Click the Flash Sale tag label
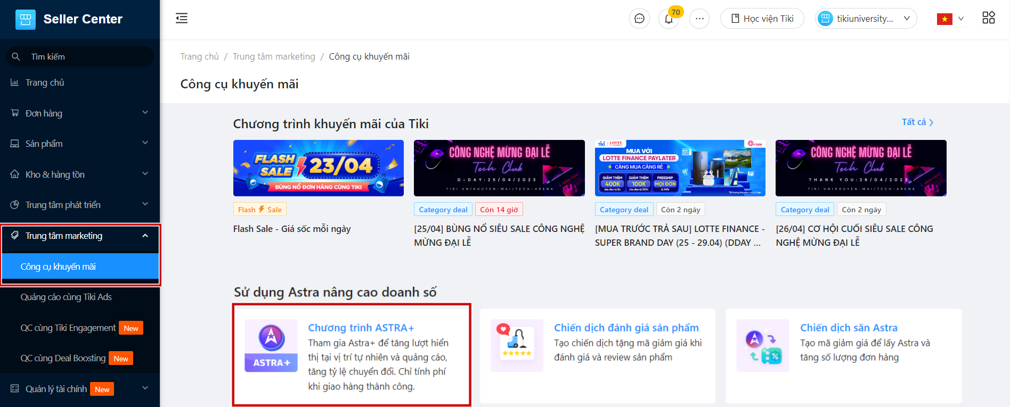The image size is (1010, 407). (260, 210)
